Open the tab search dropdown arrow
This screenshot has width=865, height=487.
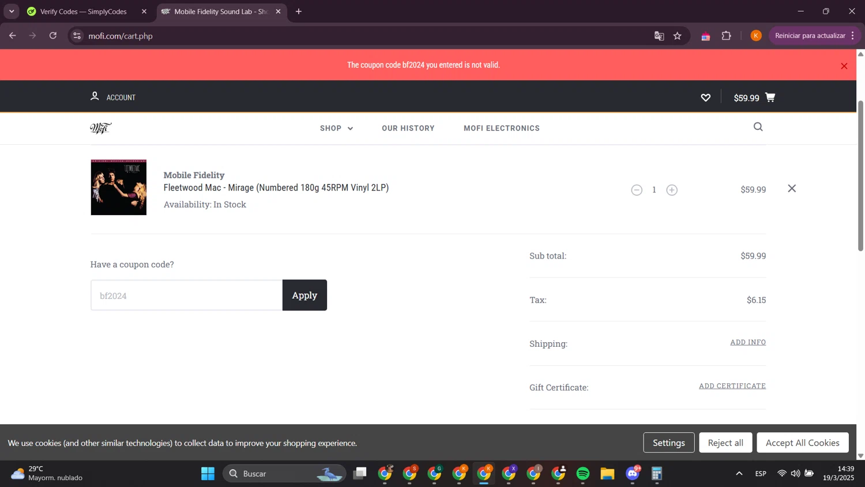click(x=12, y=12)
